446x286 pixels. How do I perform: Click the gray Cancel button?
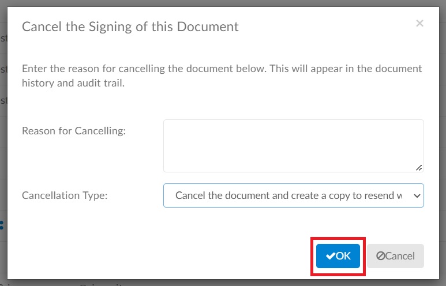coord(395,256)
